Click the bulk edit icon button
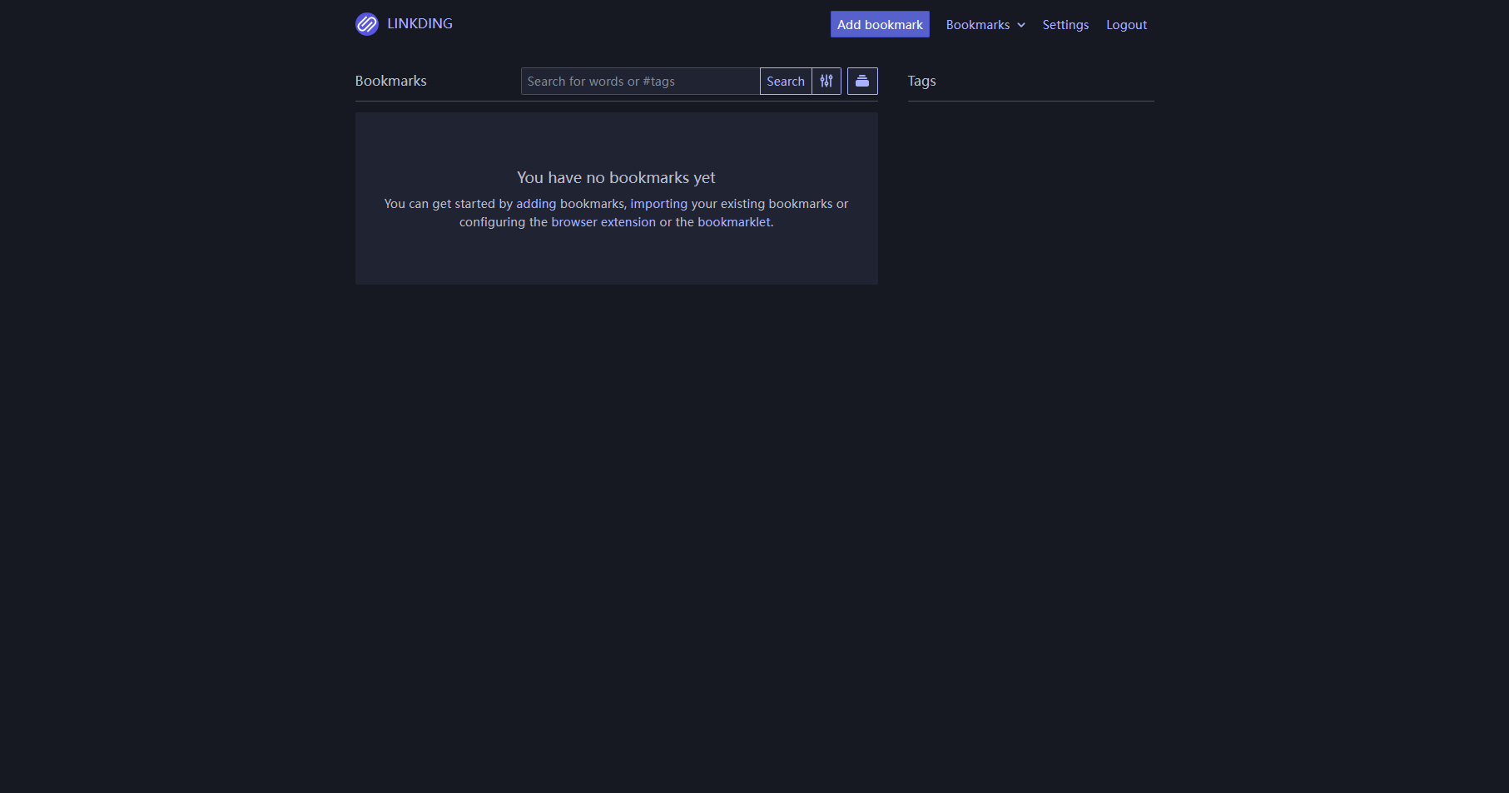Image resolution: width=1509 pixels, height=793 pixels. 862,81
